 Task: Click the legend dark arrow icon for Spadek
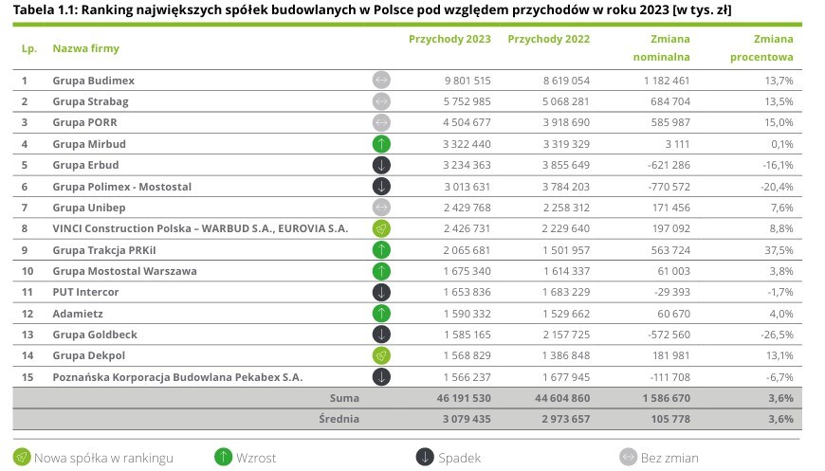(425, 458)
